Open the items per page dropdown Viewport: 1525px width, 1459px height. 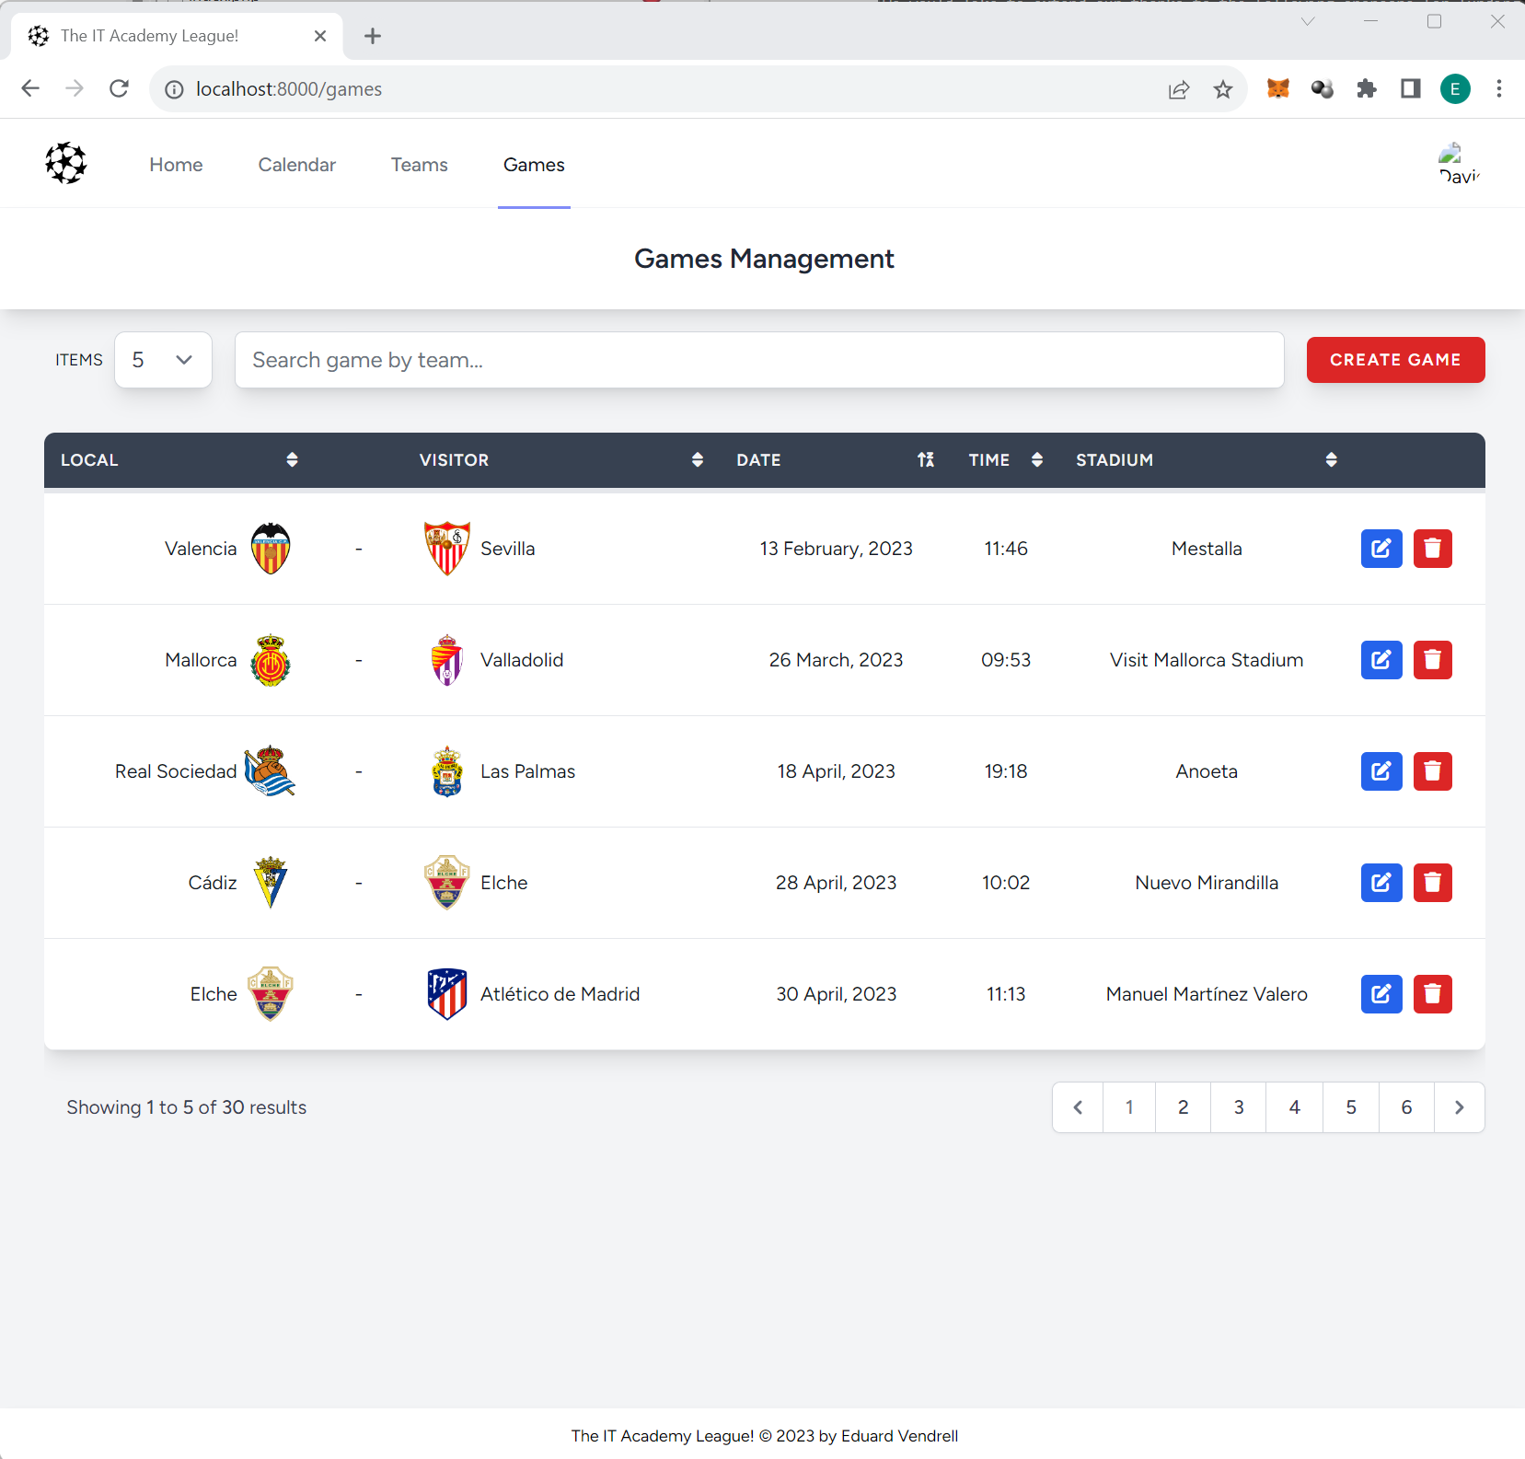coord(163,359)
